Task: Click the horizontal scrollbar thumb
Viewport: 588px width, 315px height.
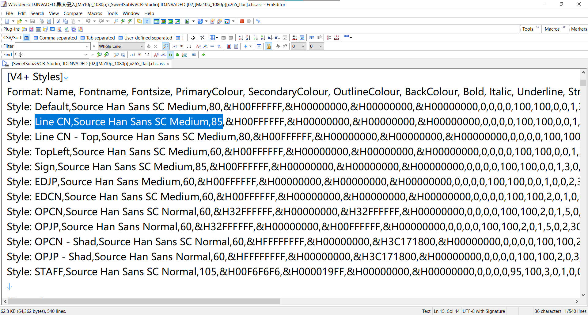Action: 144,301
